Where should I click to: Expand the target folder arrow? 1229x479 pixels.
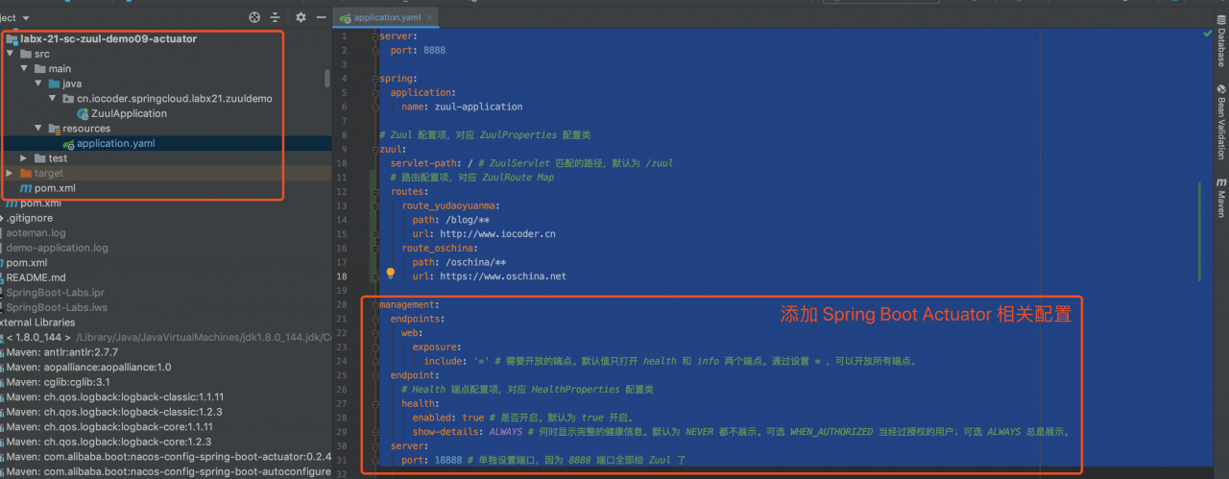click(x=11, y=173)
